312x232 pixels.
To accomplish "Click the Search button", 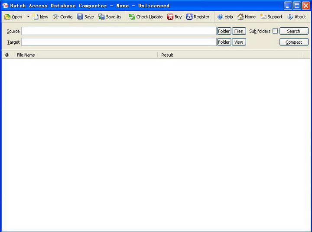I will (x=294, y=31).
